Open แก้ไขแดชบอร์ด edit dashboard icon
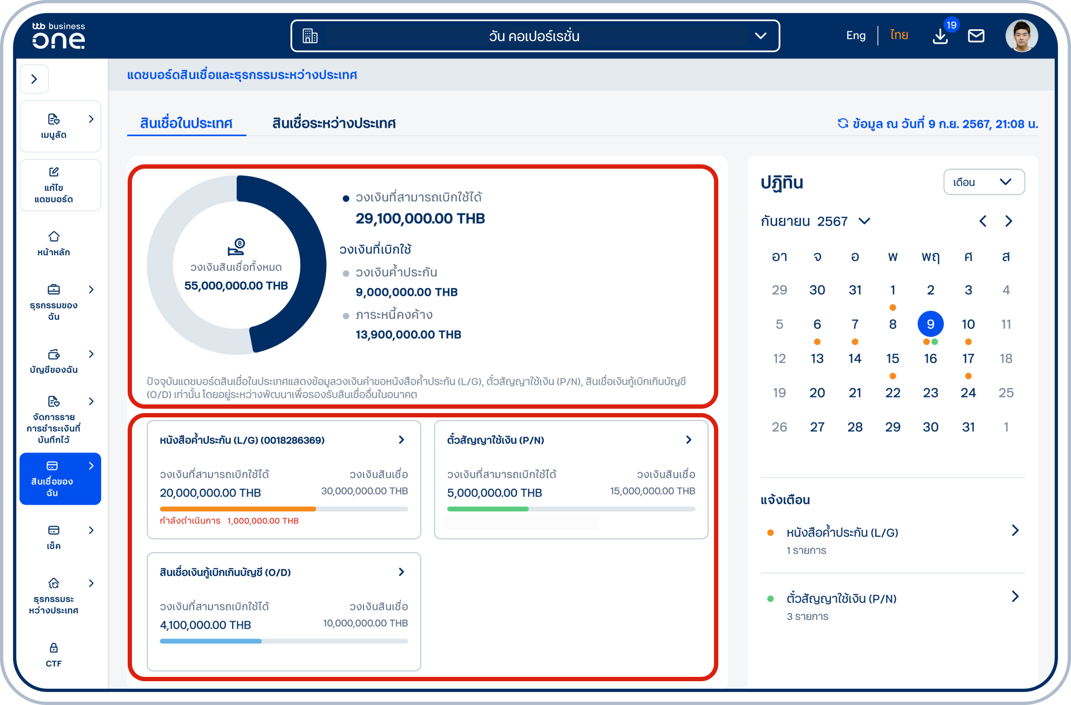 [54, 172]
